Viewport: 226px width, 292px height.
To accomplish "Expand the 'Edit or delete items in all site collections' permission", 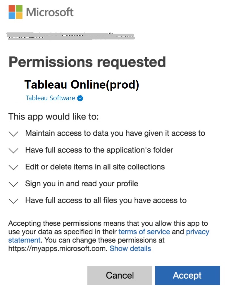I will pos(13,167).
